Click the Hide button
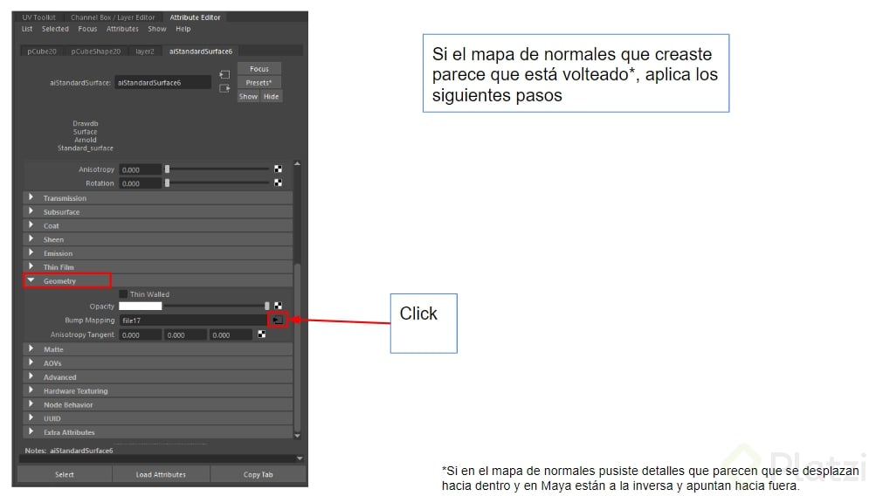This screenshot has width=876, height=496. tap(271, 97)
